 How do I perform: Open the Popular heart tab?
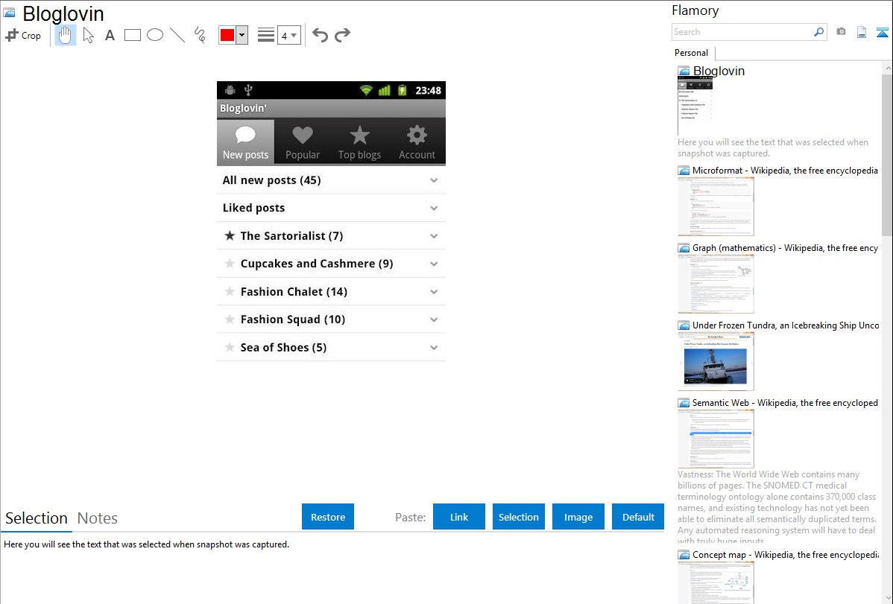[303, 142]
